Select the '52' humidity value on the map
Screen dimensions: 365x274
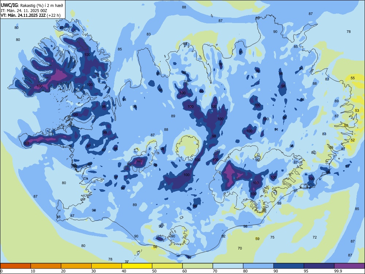click(x=353, y=140)
